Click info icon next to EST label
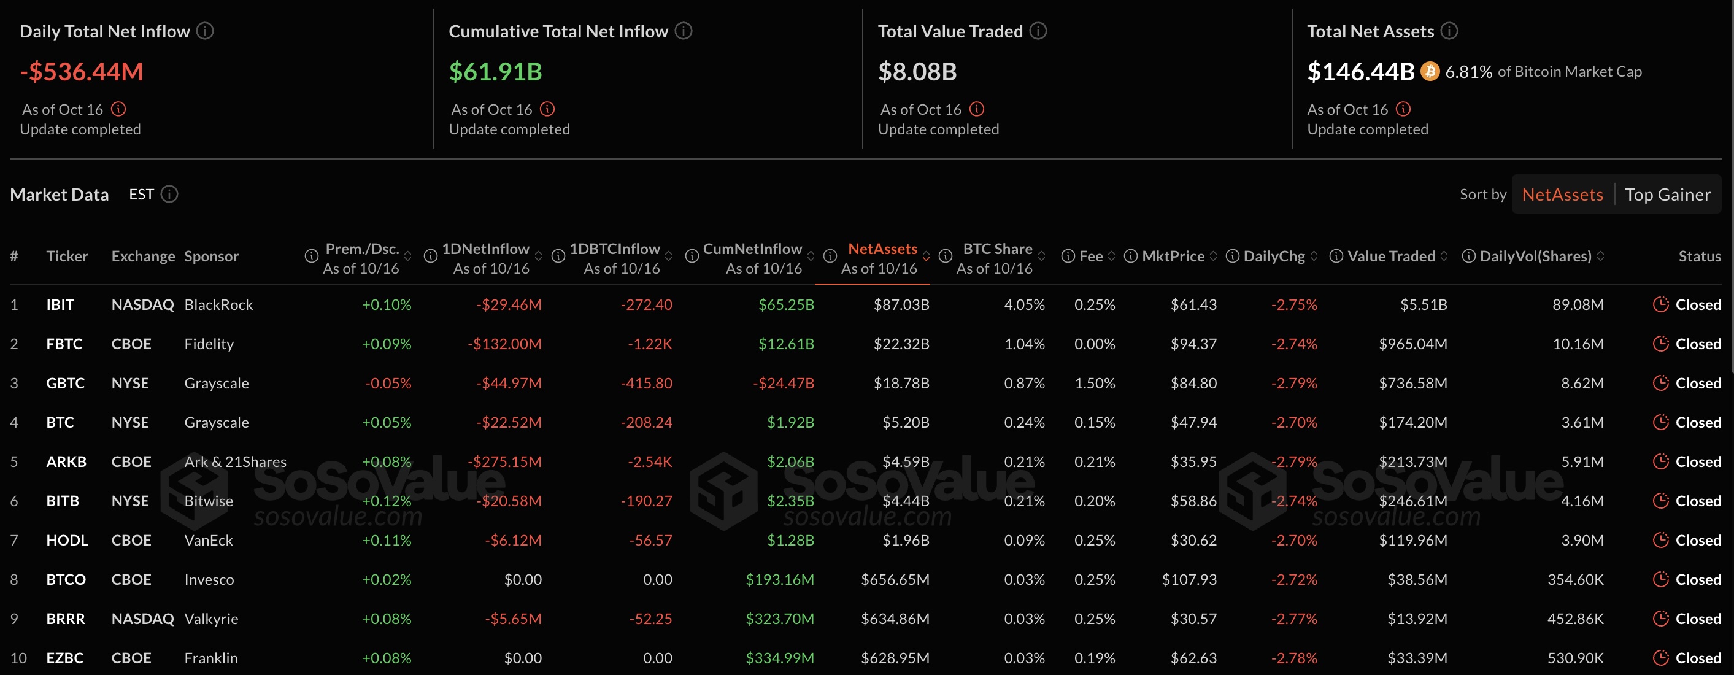The width and height of the screenshot is (1734, 675). click(x=169, y=195)
